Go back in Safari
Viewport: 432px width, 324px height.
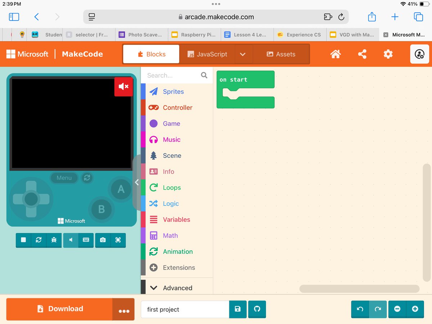(36, 17)
